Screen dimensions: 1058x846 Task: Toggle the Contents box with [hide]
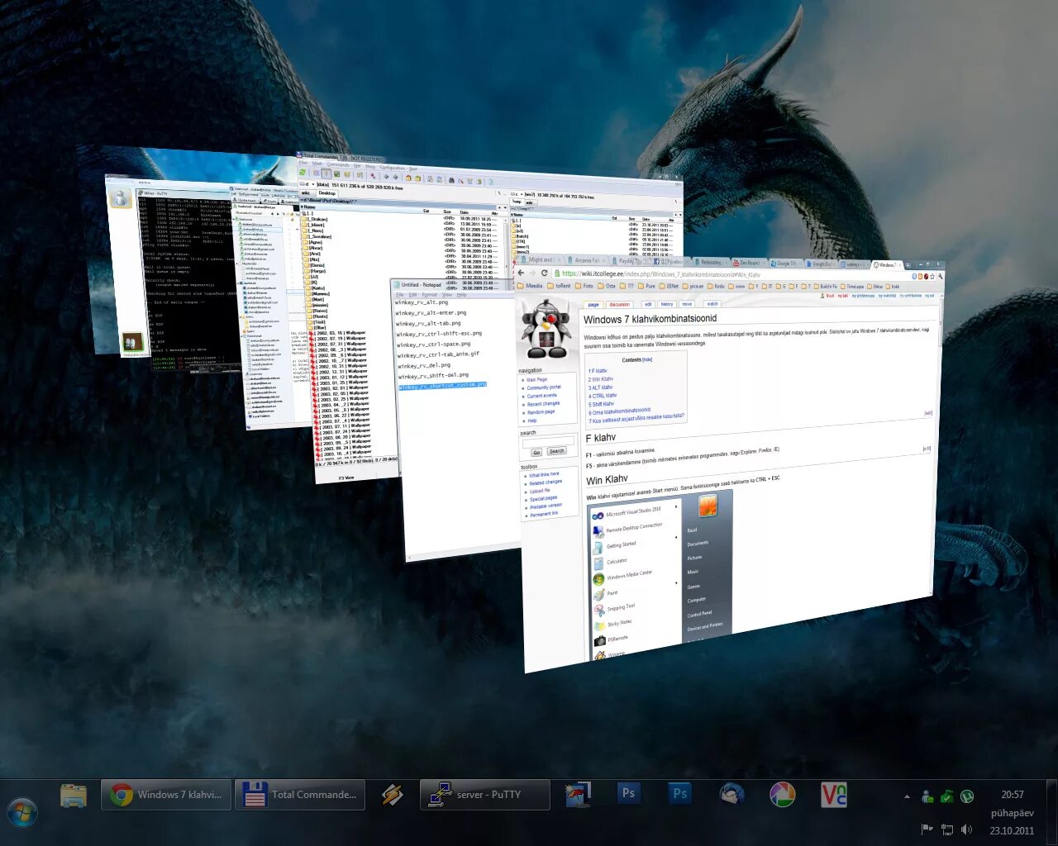pos(648,359)
